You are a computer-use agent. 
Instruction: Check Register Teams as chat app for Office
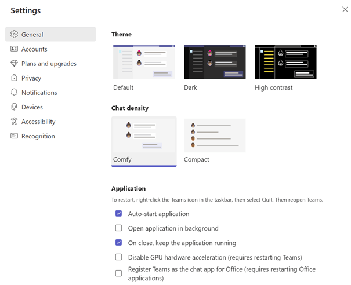point(118,273)
